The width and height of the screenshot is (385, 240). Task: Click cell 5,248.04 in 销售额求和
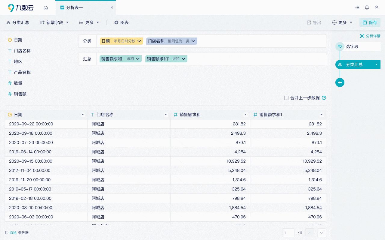(210, 170)
